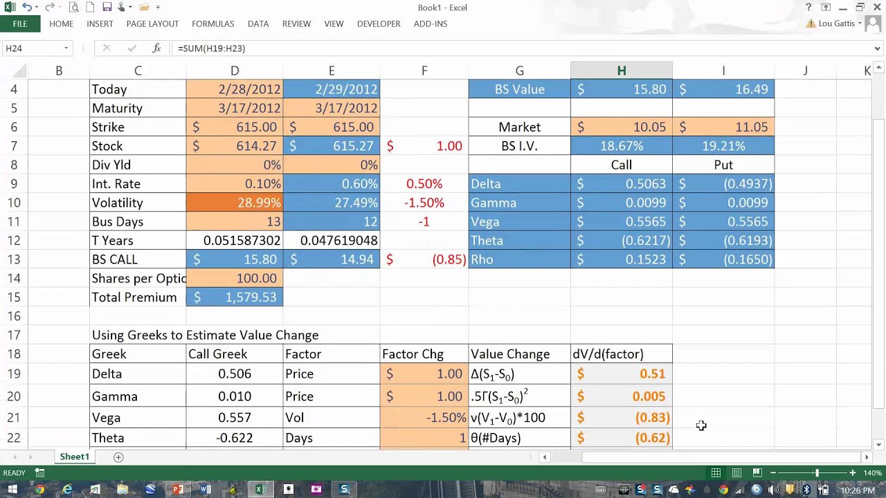Select the Sheet1 worksheet tab
Viewport: 886px width, 498px height.
(x=74, y=457)
